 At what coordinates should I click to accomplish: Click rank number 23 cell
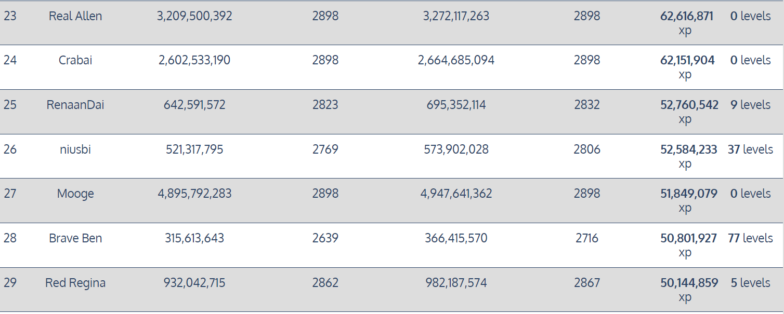pos(10,16)
